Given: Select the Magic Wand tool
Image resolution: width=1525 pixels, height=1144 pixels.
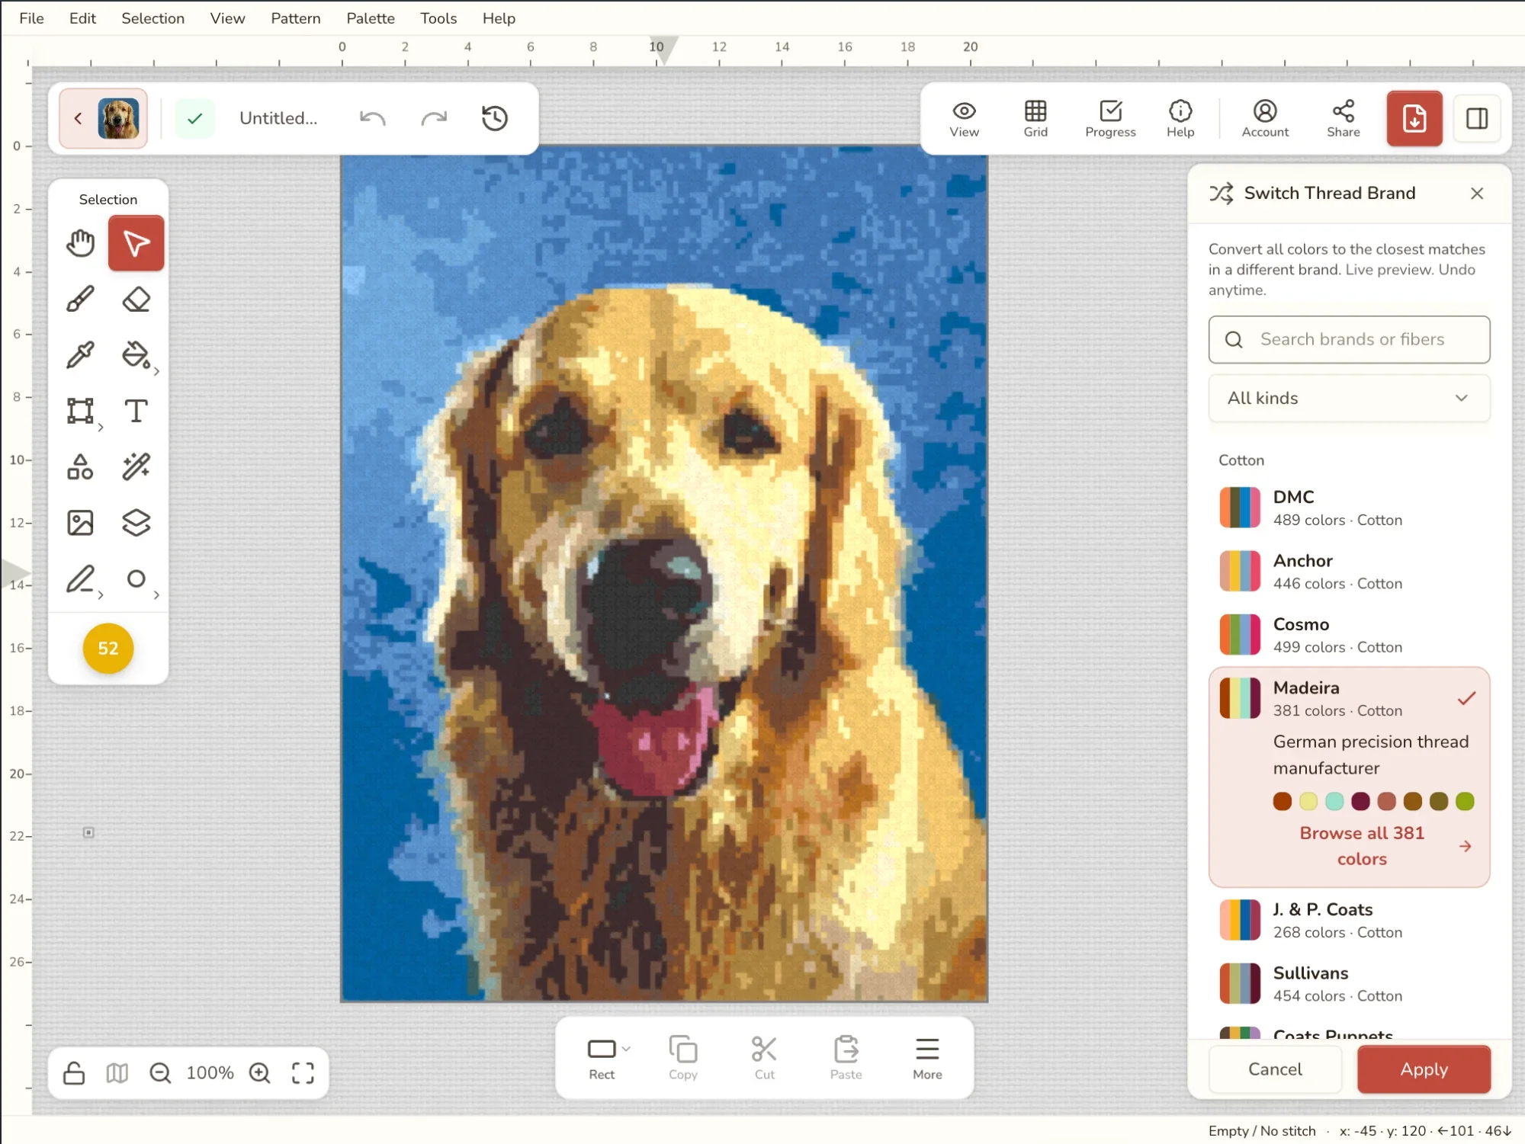Looking at the screenshot, I should pos(136,466).
